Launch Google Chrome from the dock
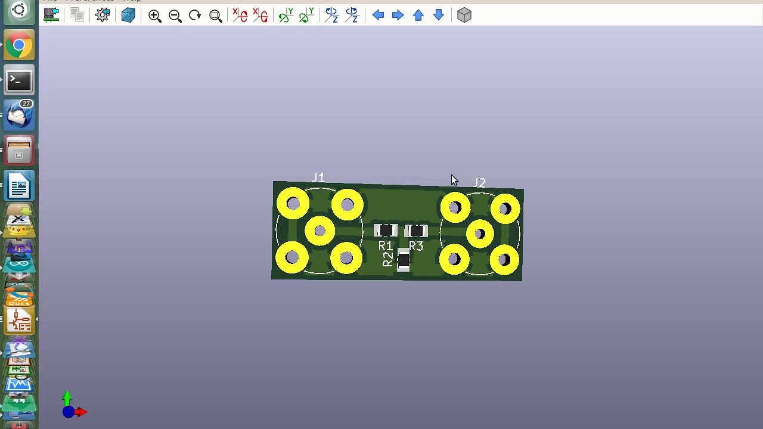 tap(19, 45)
